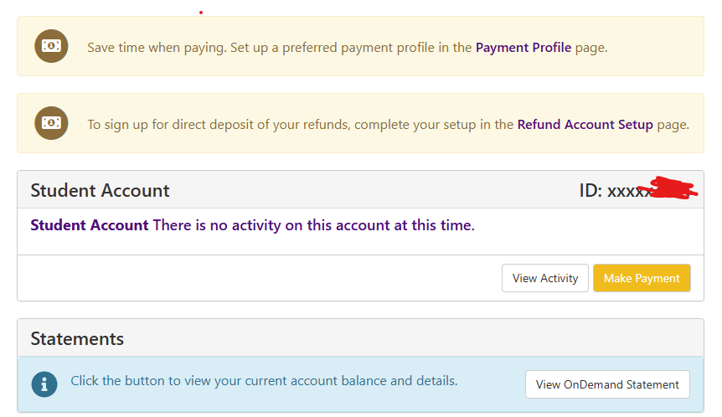Click the money icon beside the direct deposit notice
The image size is (722, 417).
point(51,123)
